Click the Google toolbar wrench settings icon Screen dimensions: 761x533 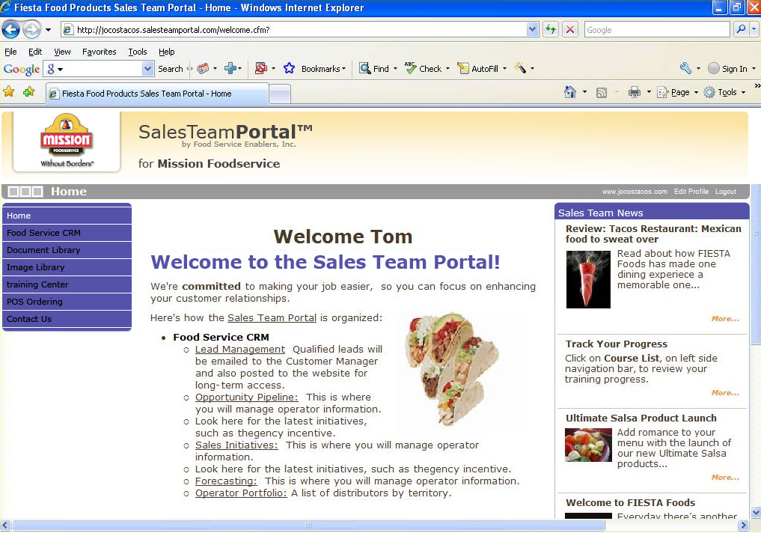click(x=685, y=68)
